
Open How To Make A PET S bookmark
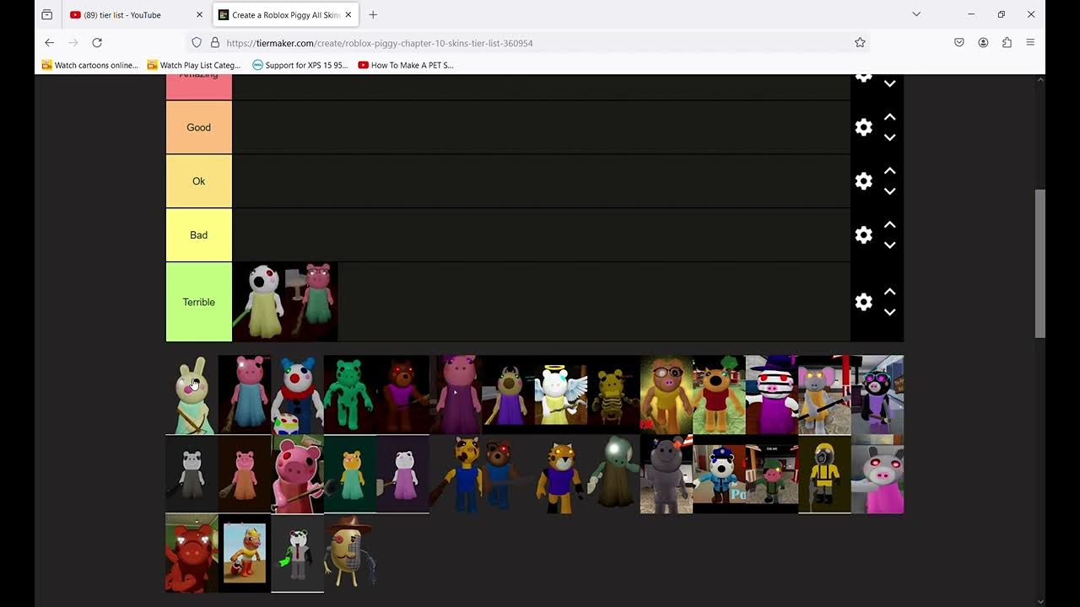[x=406, y=65]
